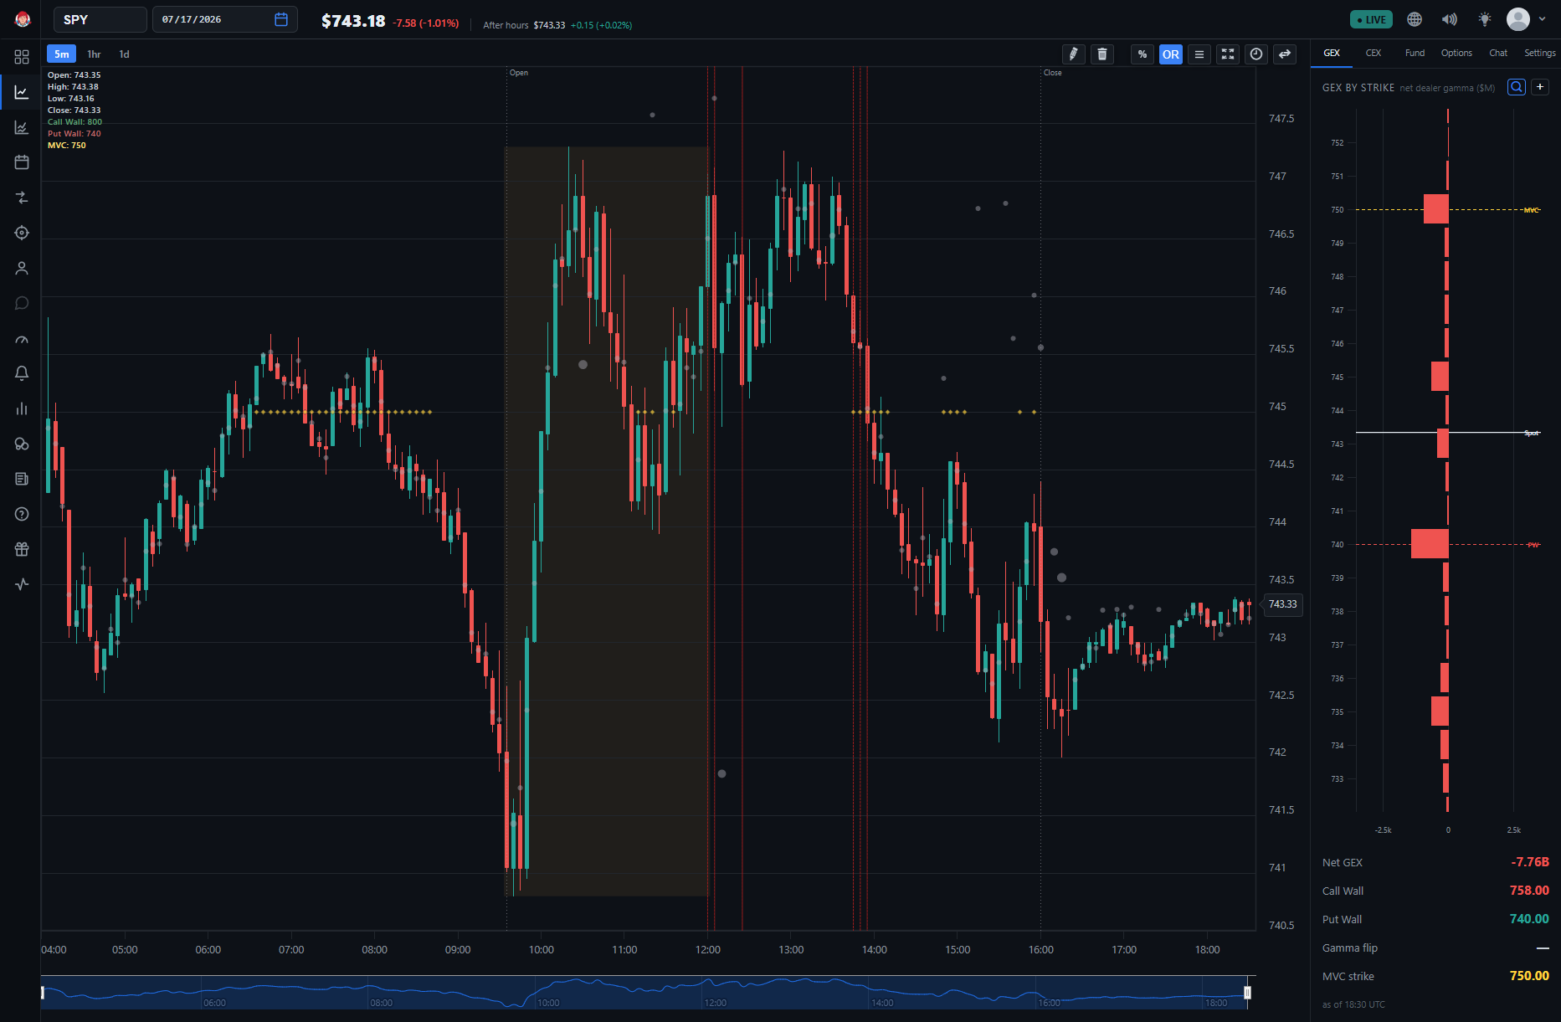Select the 1hr timeframe
Screen dimensions: 1561x1022
coord(94,54)
